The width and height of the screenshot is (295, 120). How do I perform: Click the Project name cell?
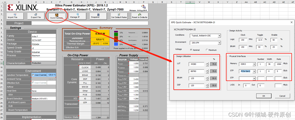[90, 23]
